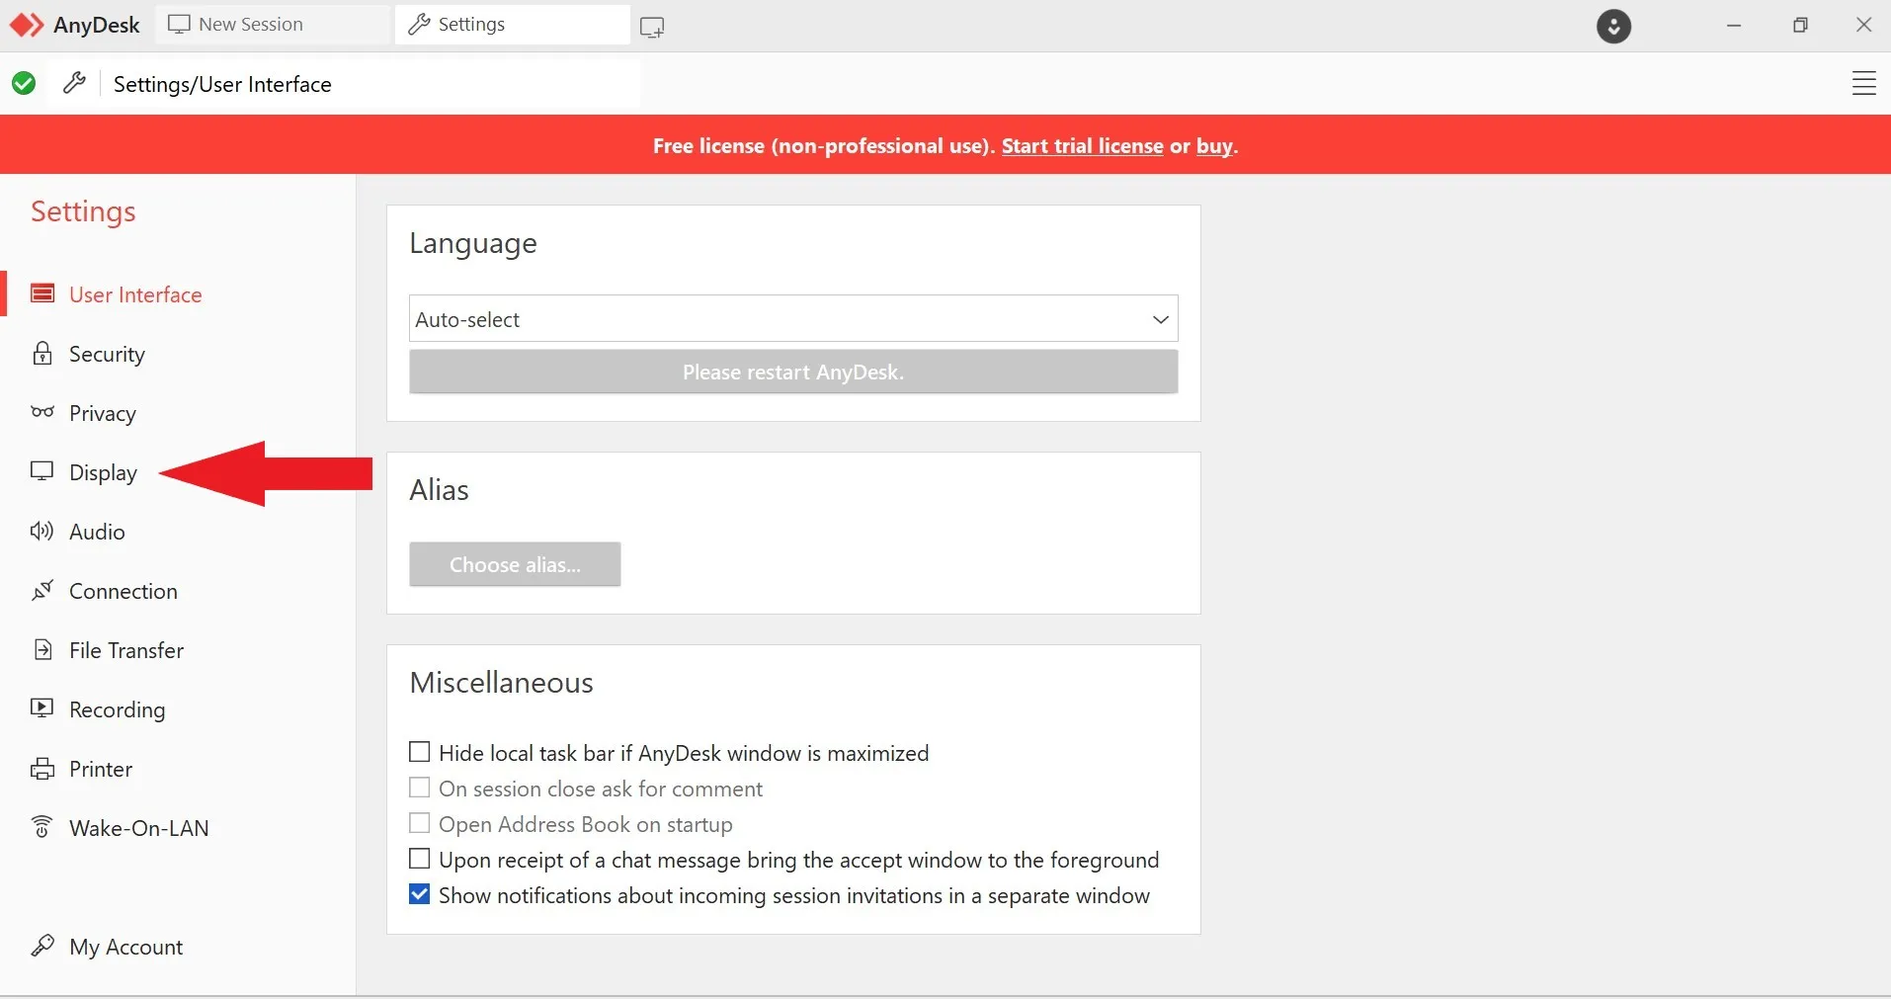Click the Language section heading

[x=473, y=243]
